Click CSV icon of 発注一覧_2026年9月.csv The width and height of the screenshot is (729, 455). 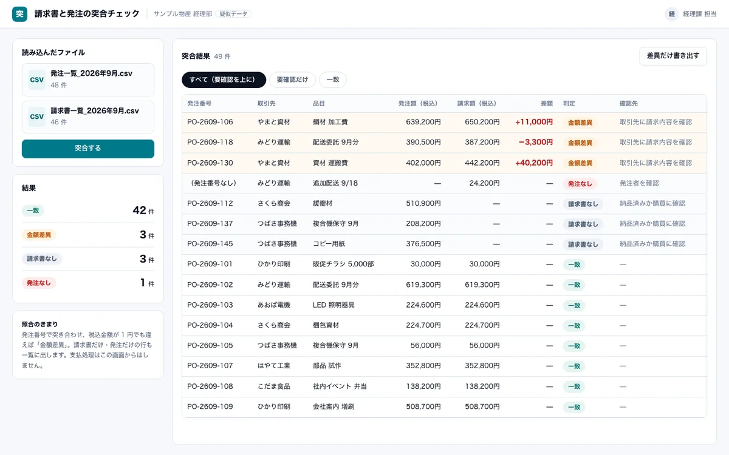(37, 79)
